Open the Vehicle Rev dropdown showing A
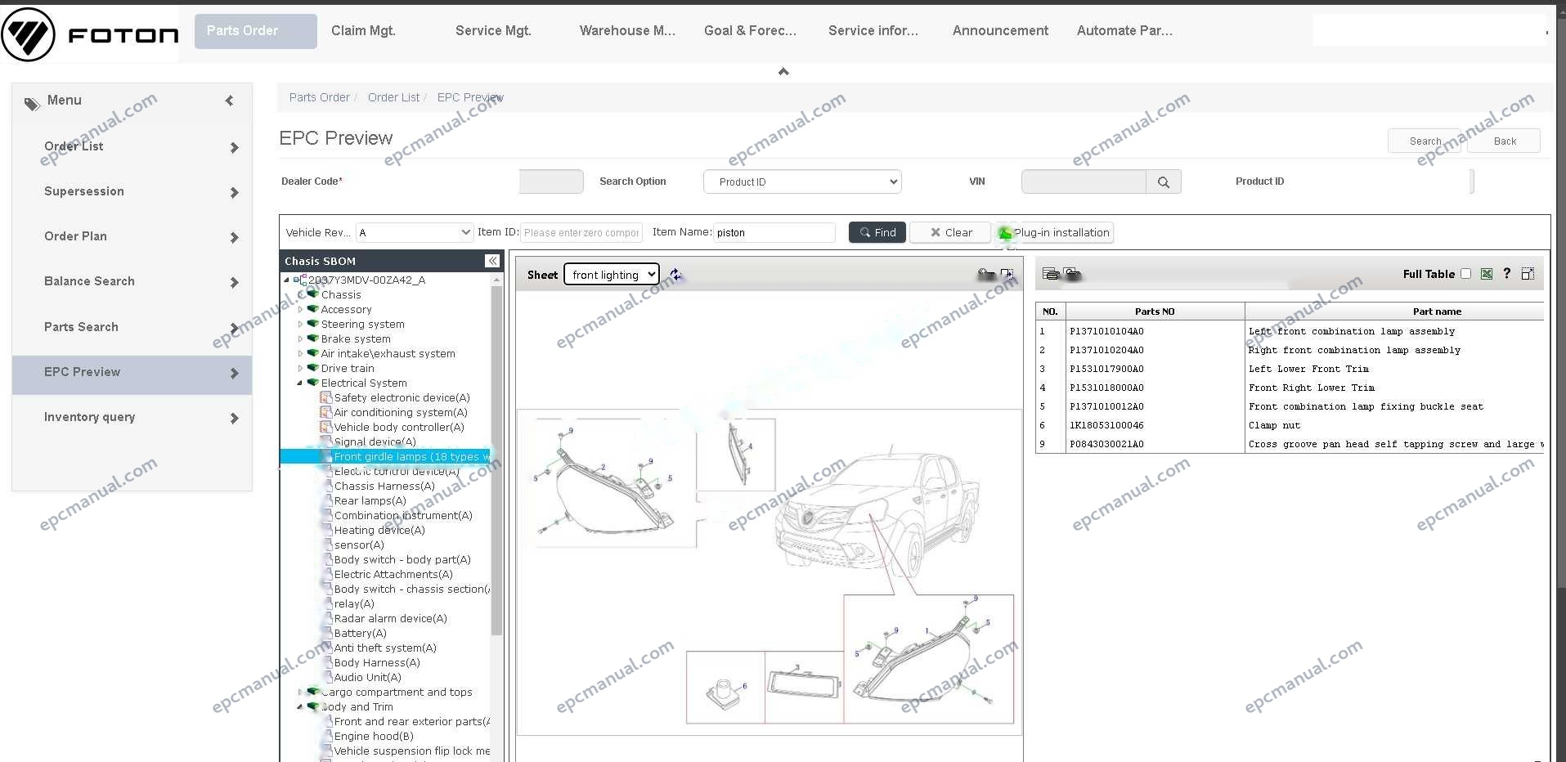The height and width of the screenshot is (762, 1566). click(415, 232)
